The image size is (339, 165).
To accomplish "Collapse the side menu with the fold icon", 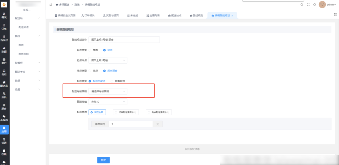I will [x=51, y=5].
